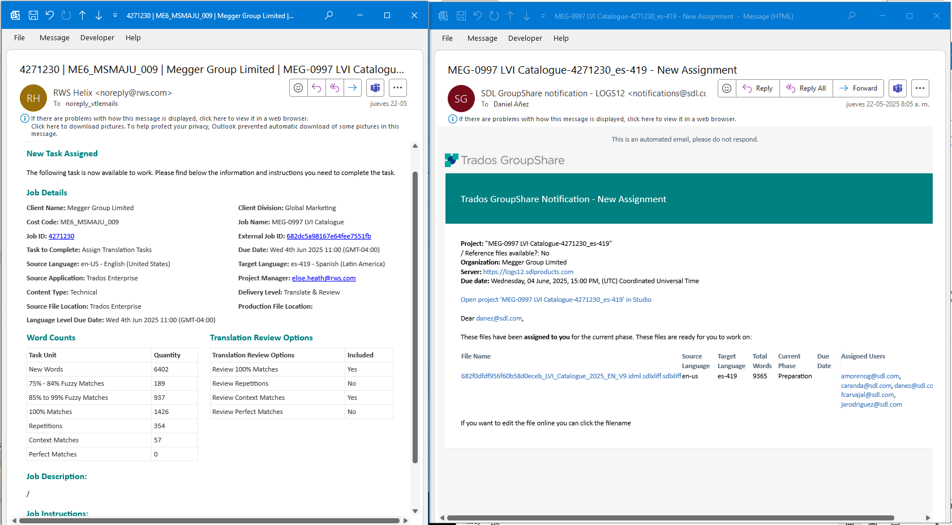Go to next item arrow in right window
Viewport: 952px width, 525px height.
point(526,16)
